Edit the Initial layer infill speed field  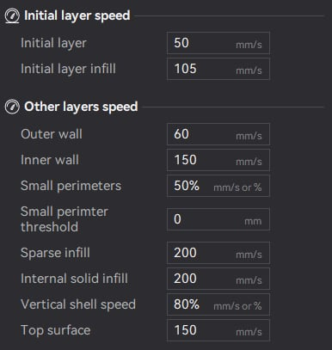tap(218, 69)
